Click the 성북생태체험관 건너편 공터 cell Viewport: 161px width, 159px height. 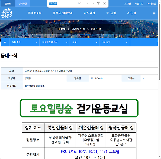coord(60,140)
